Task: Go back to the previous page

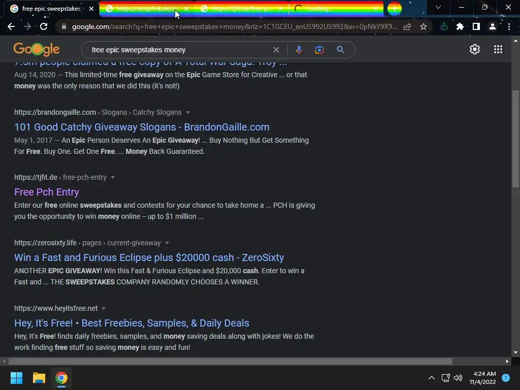Action: pos(11,26)
